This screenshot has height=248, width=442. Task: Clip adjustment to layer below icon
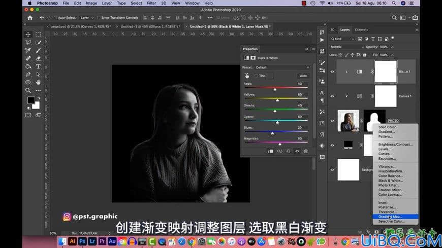coord(270,151)
